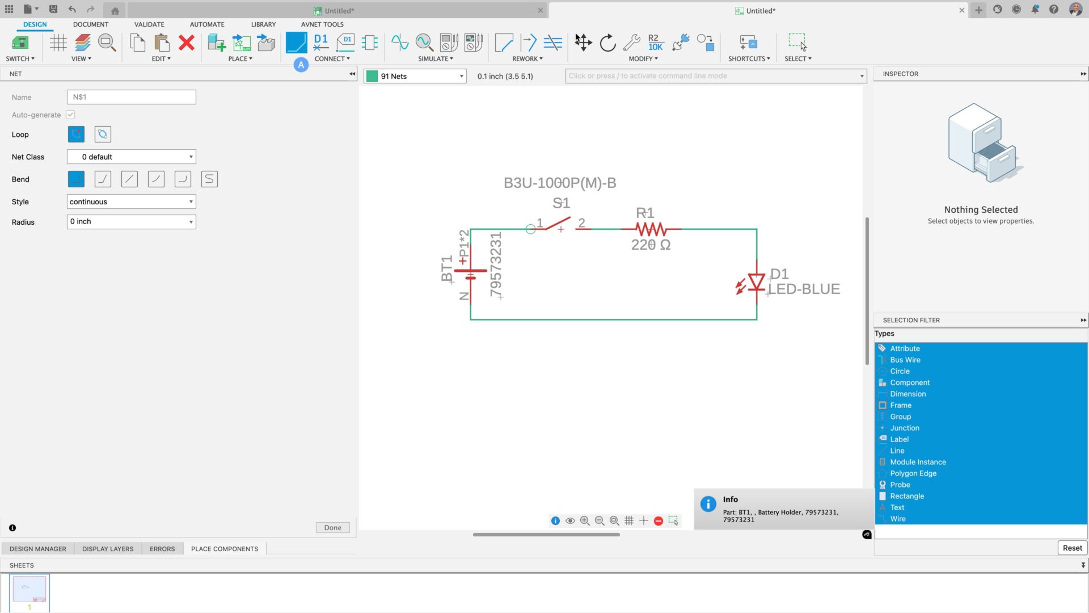Open the Place Part tool
This screenshot has height=613, width=1089.
click(216, 43)
